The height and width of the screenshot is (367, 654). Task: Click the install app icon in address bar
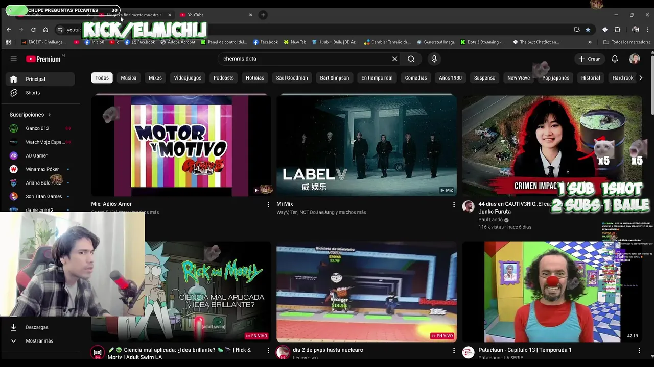pos(577,30)
